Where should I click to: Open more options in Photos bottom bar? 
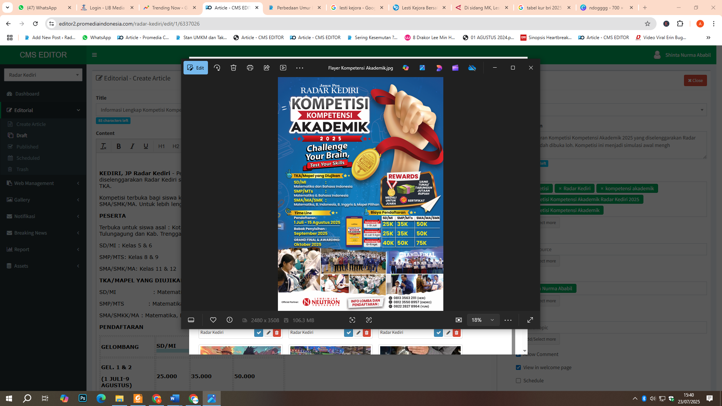point(508,320)
